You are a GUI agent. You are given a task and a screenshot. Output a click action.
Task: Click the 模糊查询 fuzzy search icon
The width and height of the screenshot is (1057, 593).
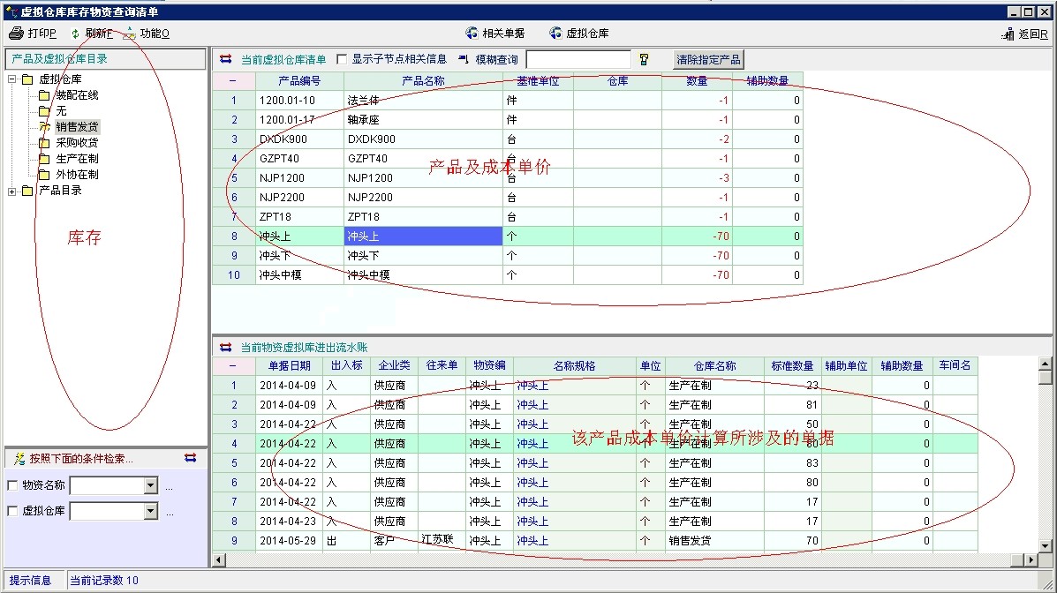click(464, 59)
